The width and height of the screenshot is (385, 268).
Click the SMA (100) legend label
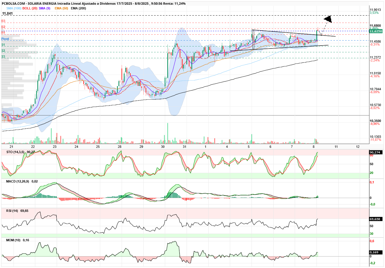(x=14, y=8)
